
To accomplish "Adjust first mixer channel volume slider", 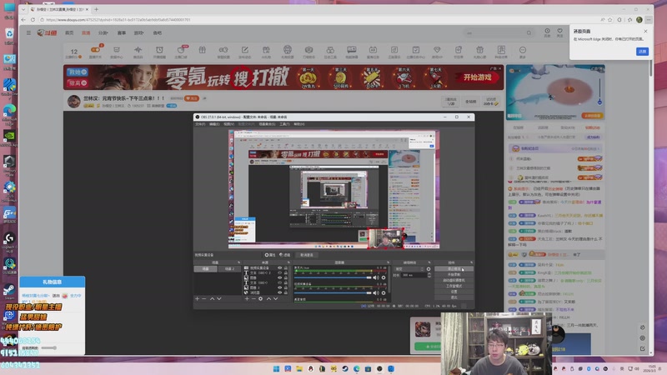I will tap(333, 277).
